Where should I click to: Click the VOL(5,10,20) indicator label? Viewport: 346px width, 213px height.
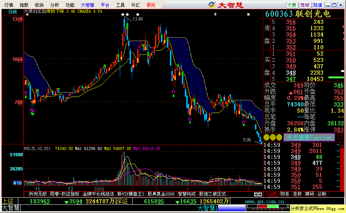tap(37, 148)
